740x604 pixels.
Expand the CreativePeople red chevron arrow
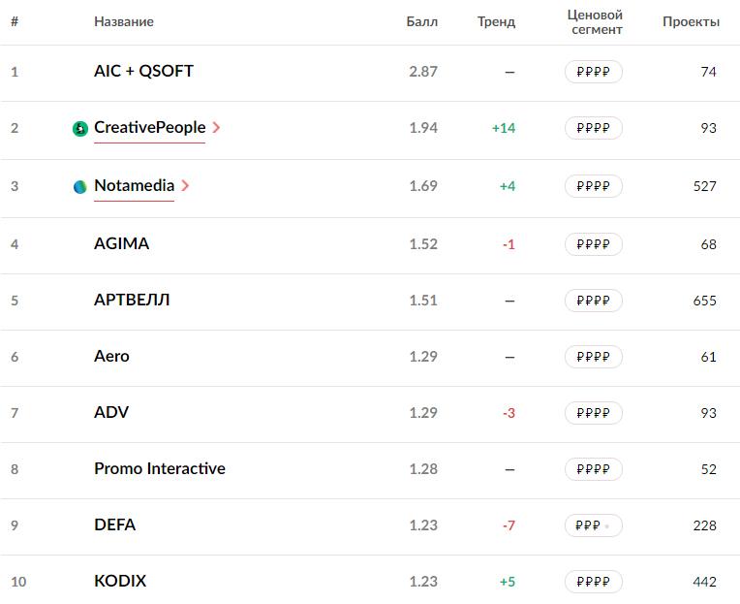click(216, 128)
